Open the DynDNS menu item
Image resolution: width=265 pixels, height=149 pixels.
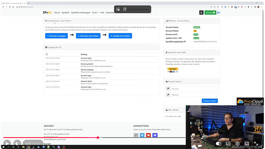point(65,13)
